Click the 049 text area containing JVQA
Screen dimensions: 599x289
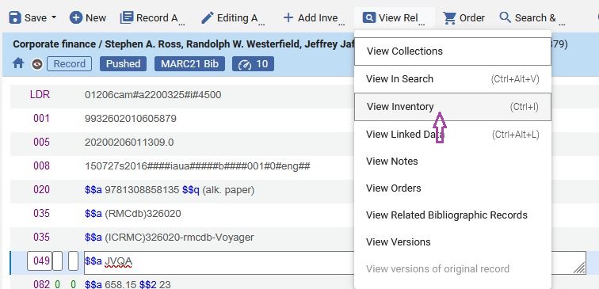tap(335, 263)
